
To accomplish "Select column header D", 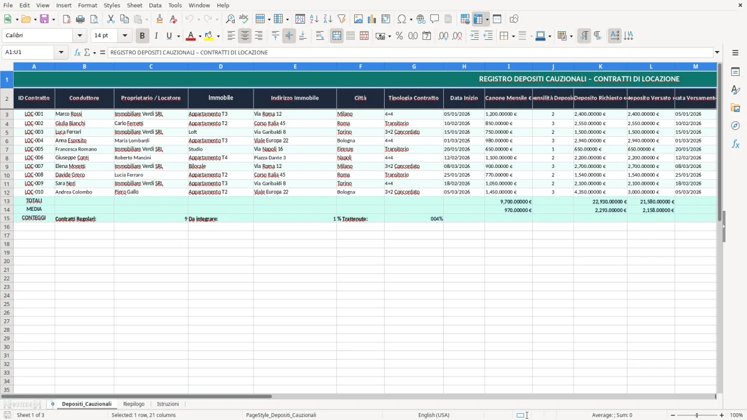I will [220, 66].
